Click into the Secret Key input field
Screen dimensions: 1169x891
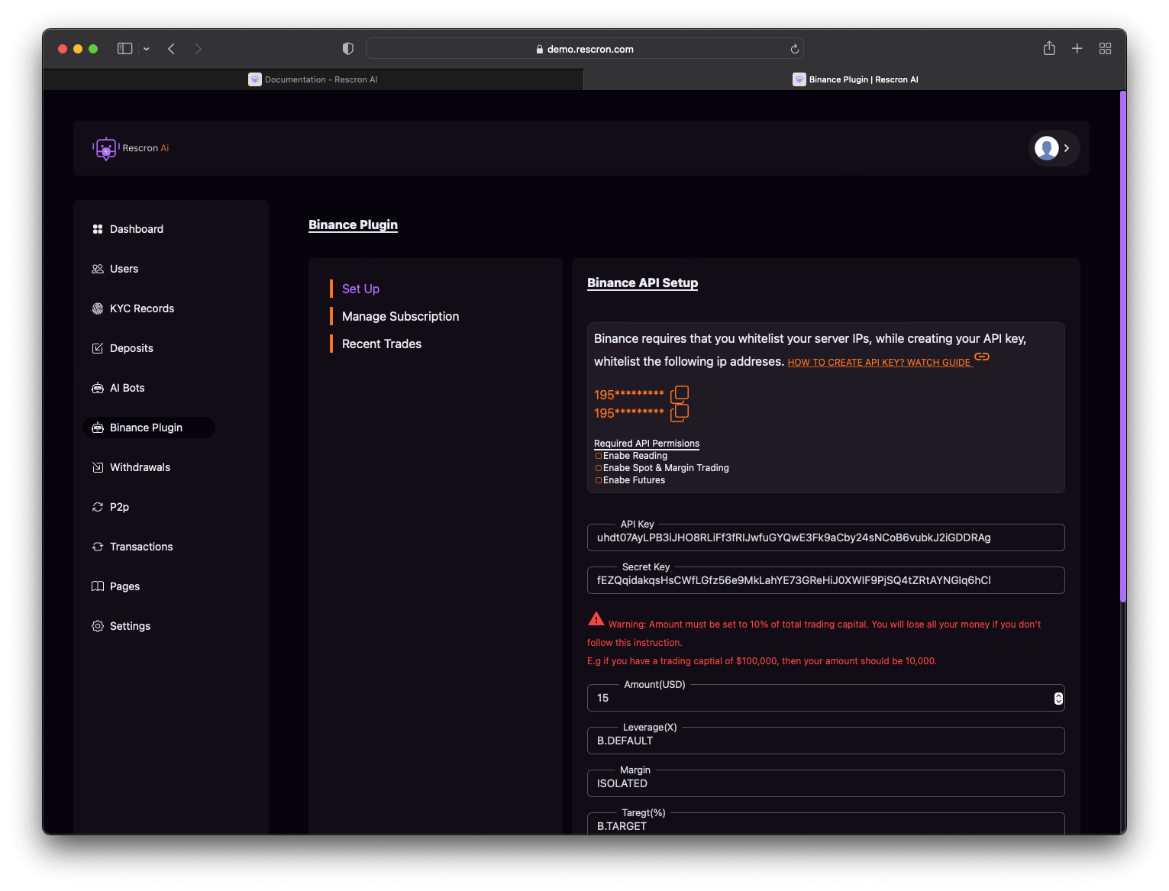pos(825,580)
